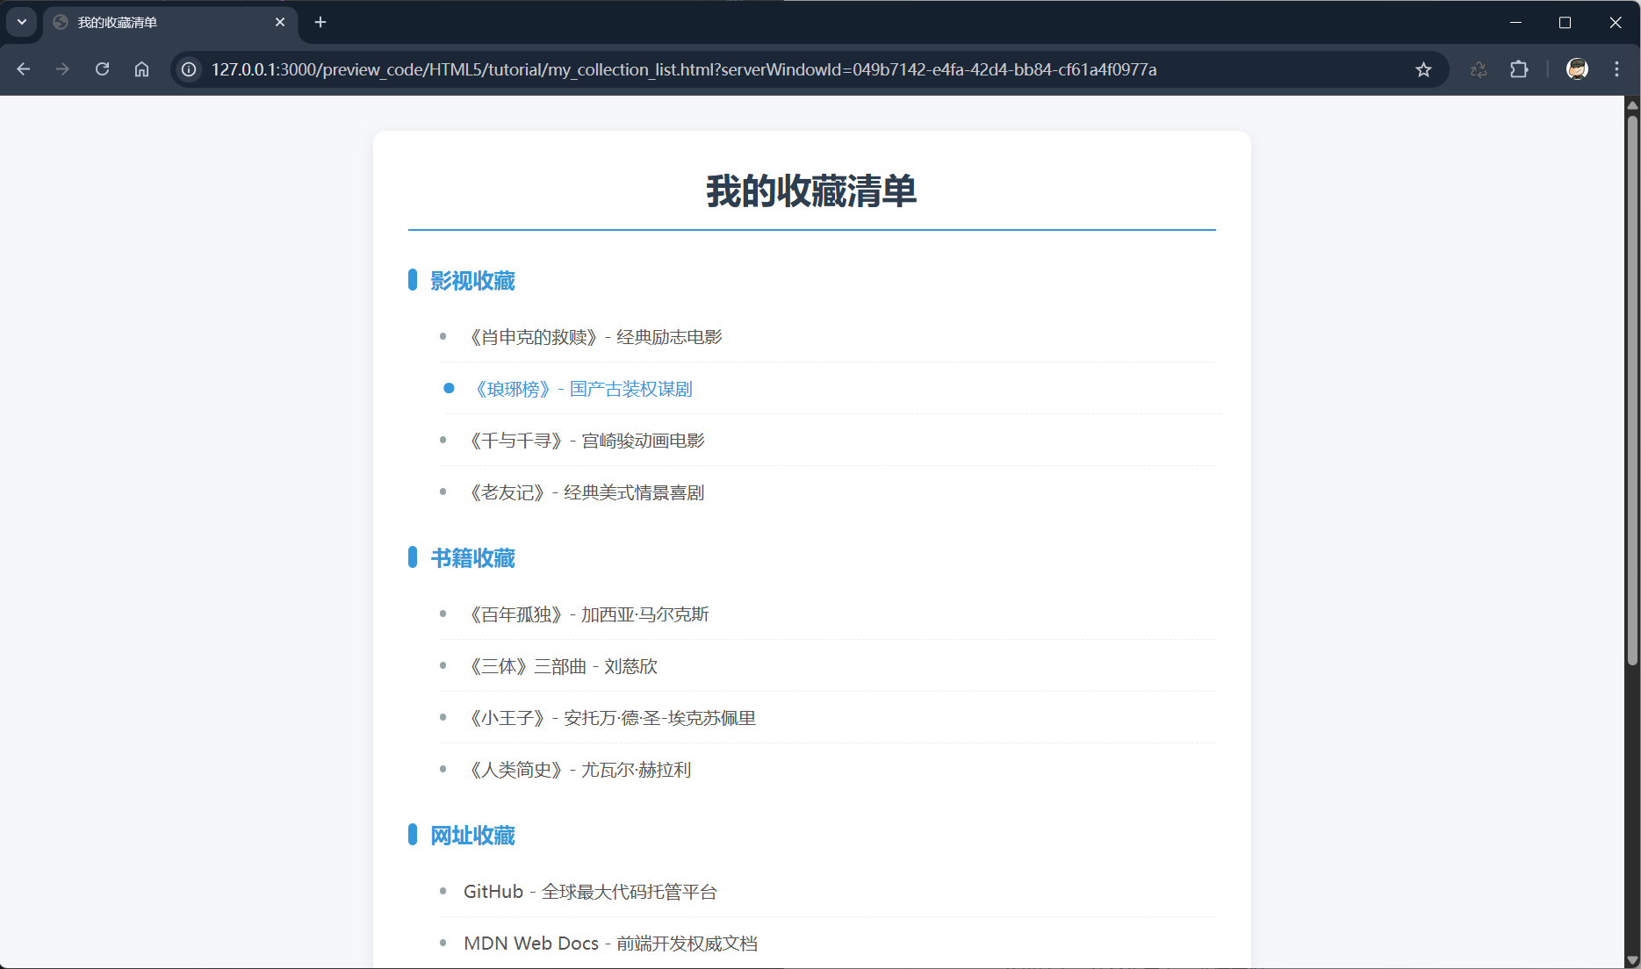The image size is (1641, 969).
Task: Expand the tab search dropdown
Action: pyautogui.click(x=21, y=22)
